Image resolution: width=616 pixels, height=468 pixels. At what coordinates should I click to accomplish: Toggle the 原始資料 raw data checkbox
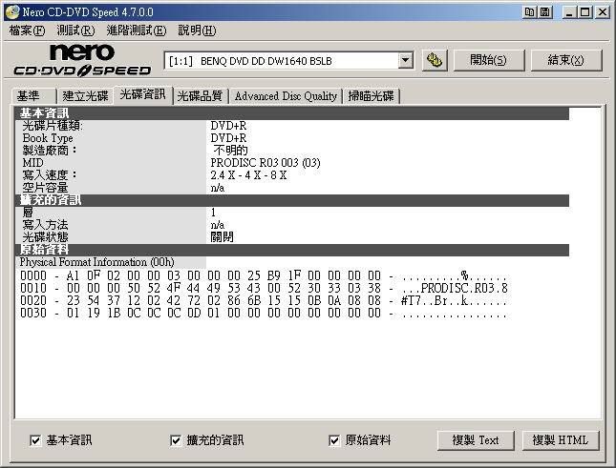pyautogui.click(x=334, y=440)
